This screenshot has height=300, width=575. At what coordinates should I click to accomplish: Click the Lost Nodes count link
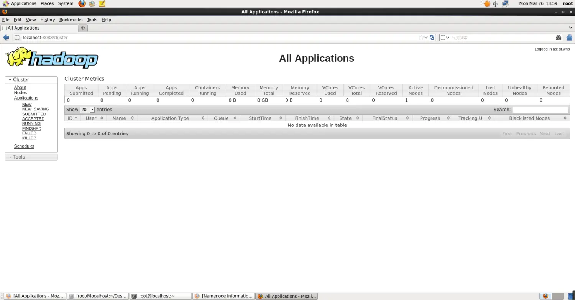click(x=482, y=100)
